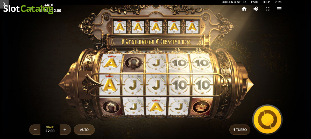Click the first A in top display
The image size is (311, 139).
pyautogui.click(x=120, y=27)
